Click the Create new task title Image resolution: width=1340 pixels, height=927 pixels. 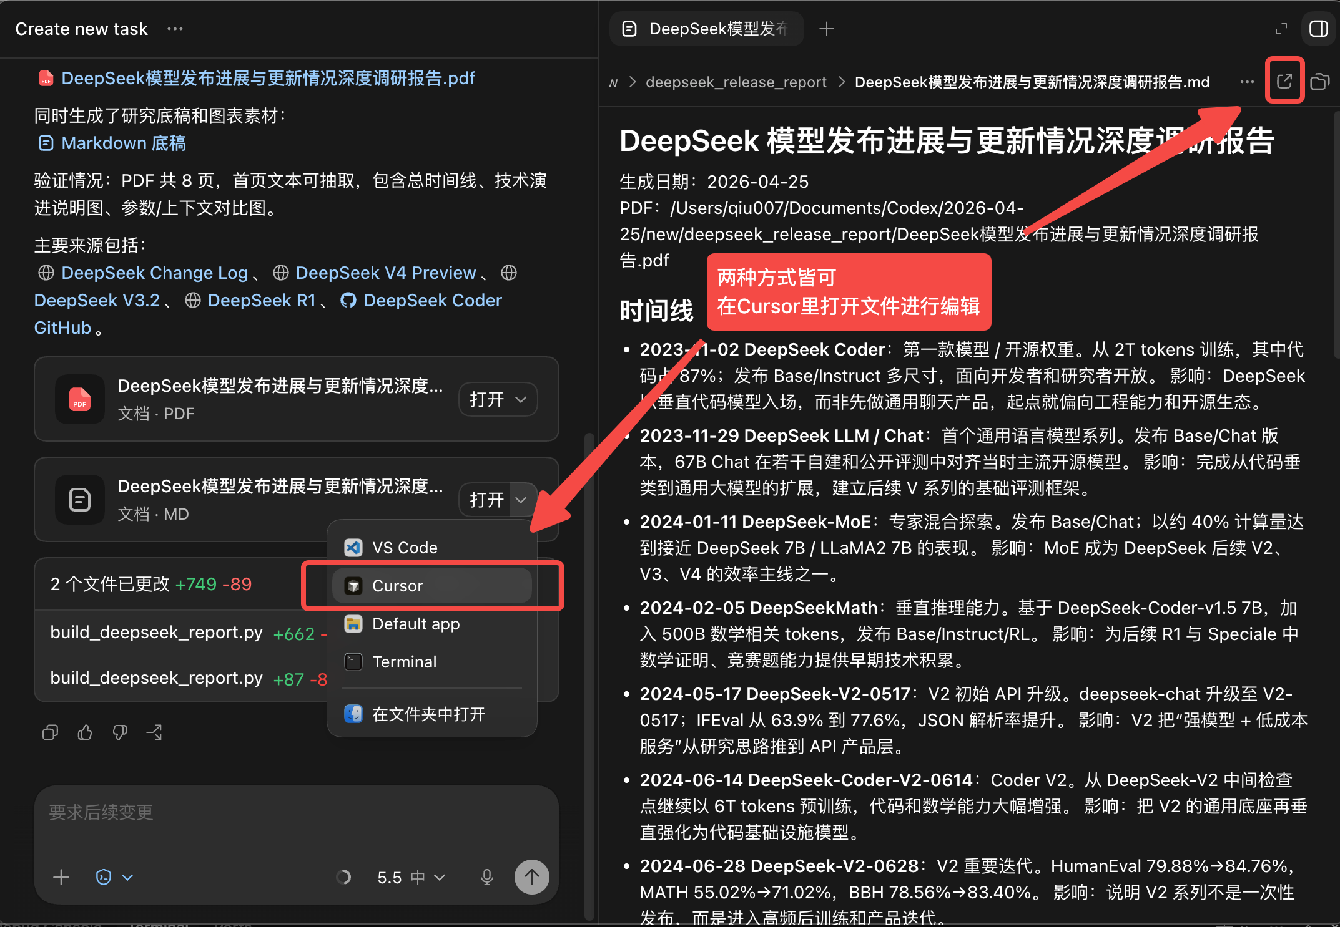click(81, 29)
